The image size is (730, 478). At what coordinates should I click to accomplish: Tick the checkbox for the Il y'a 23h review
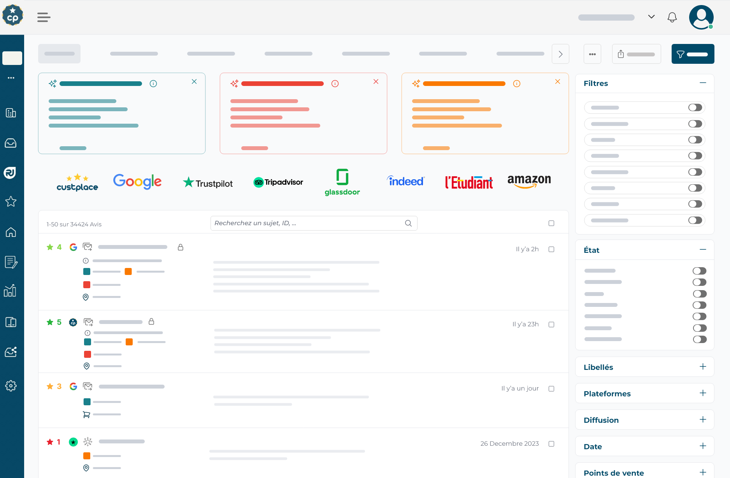coord(551,324)
